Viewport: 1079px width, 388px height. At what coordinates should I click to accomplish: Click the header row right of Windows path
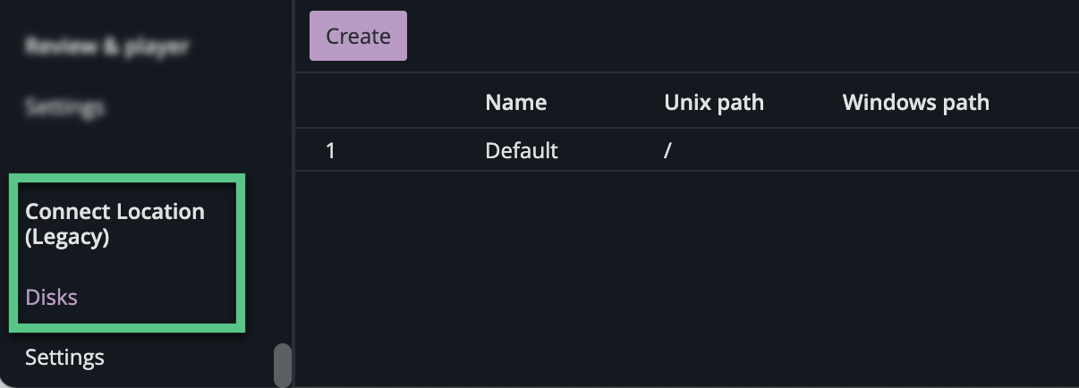(x=1038, y=102)
